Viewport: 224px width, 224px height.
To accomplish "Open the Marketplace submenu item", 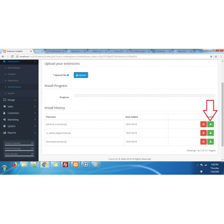I will pos(14,68).
